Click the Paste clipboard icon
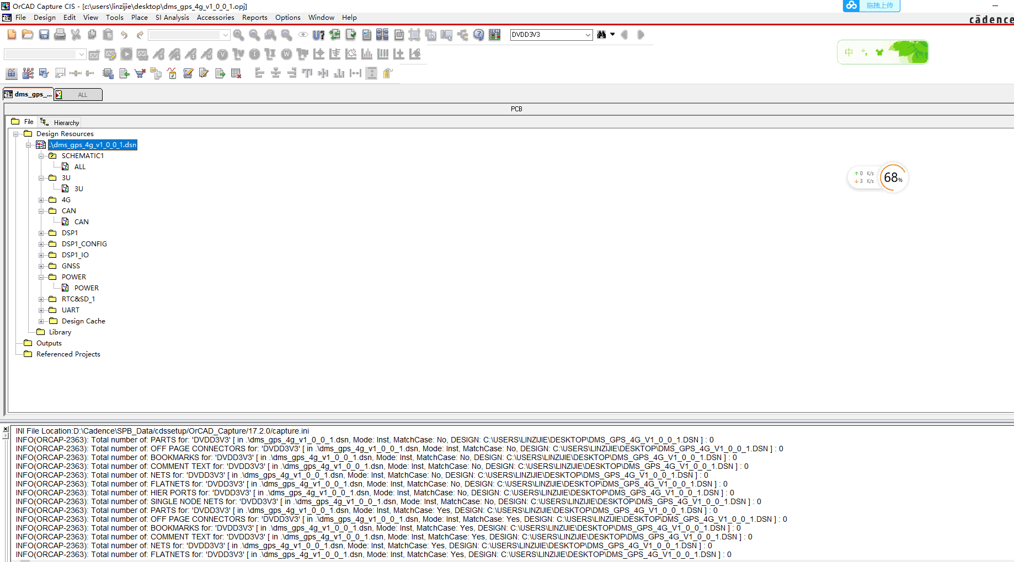Screen dimensions: 1014x562 click(x=108, y=35)
